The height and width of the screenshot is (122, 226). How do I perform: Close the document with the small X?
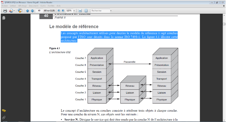coord(224,6)
